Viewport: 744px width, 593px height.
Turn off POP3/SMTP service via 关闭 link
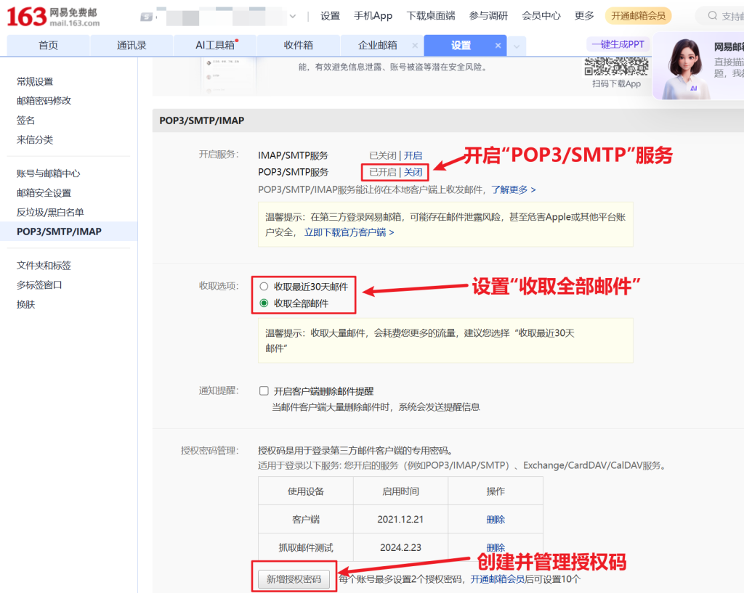tap(413, 172)
